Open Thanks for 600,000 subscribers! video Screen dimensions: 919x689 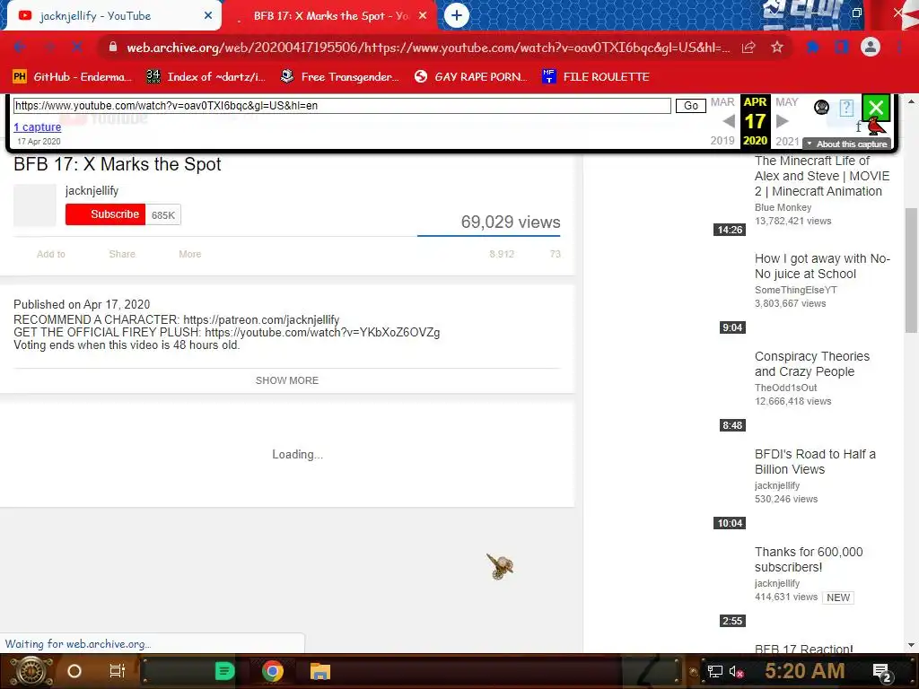pos(809,560)
